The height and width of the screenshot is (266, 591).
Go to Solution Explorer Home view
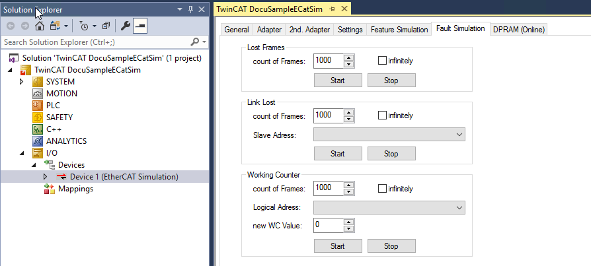tap(40, 26)
